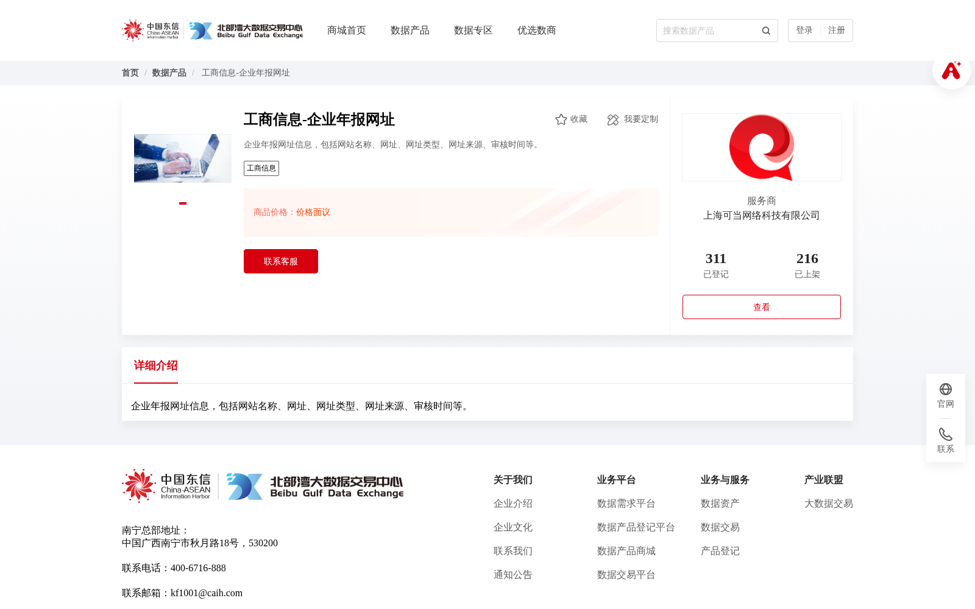Image resolution: width=975 pixels, height=609 pixels.
Task: Open footer link 数据资产
Action: 720,504
